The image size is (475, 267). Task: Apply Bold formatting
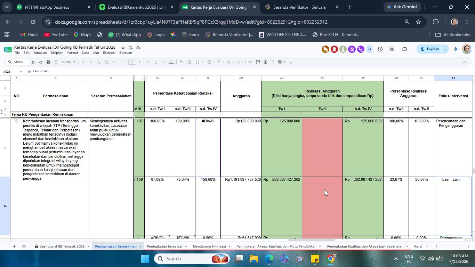click(148, 62)
